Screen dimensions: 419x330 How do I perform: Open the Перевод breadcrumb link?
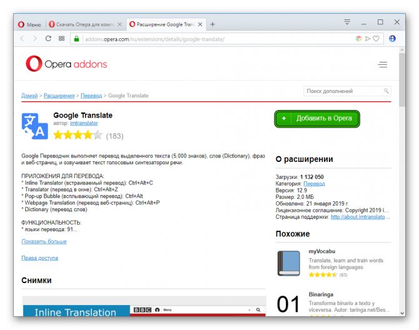click(x=91, y=96)
